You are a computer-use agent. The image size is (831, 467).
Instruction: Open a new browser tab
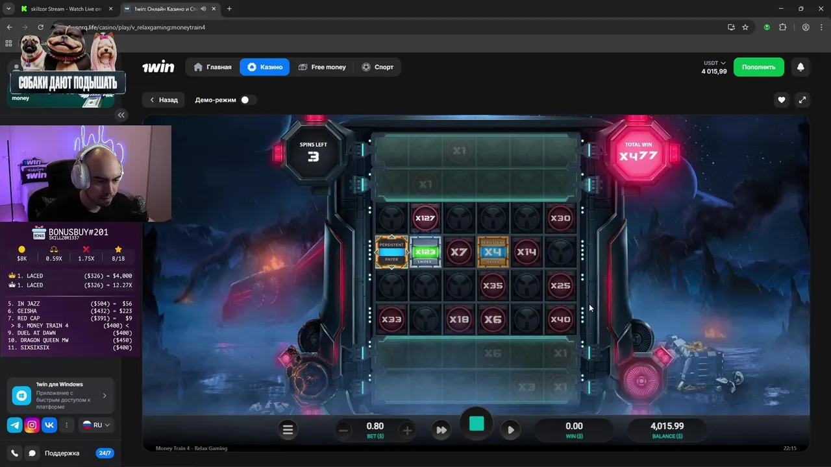tap(229, 9)
